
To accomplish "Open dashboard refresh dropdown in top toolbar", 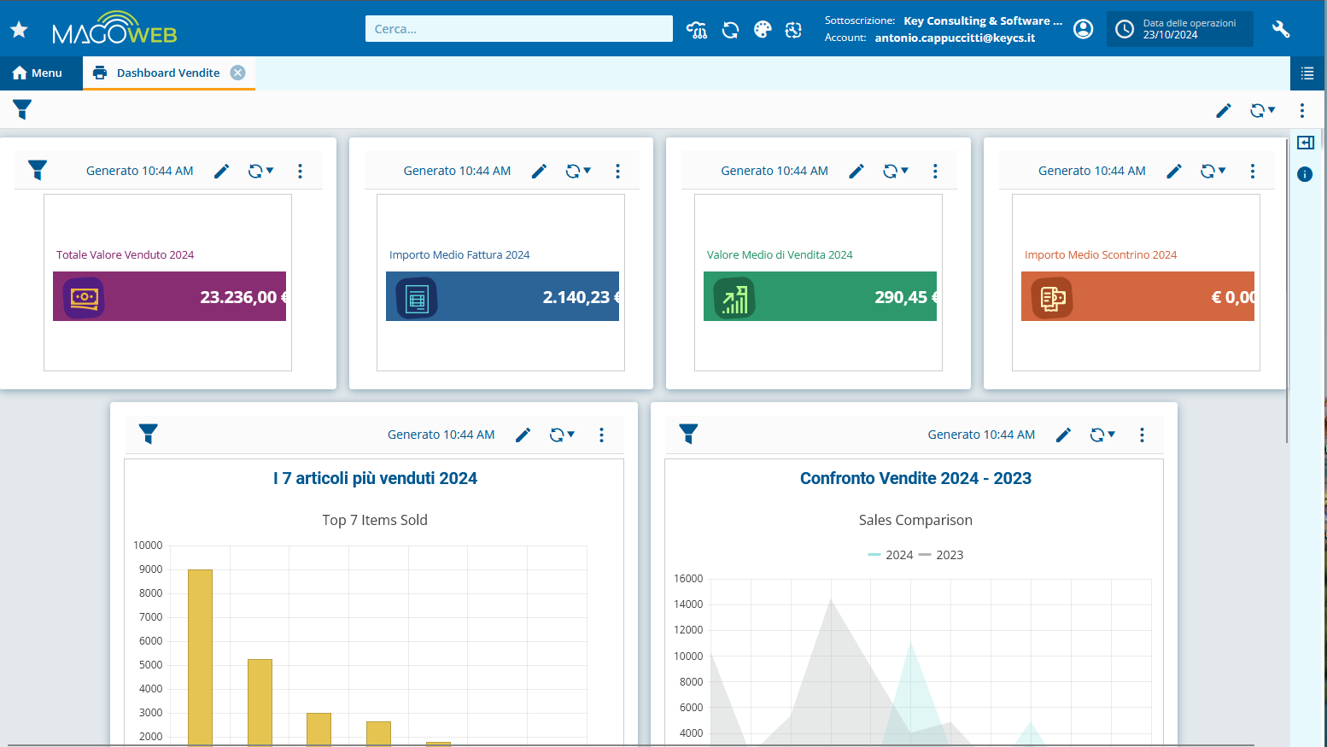I will [1262, 110].
